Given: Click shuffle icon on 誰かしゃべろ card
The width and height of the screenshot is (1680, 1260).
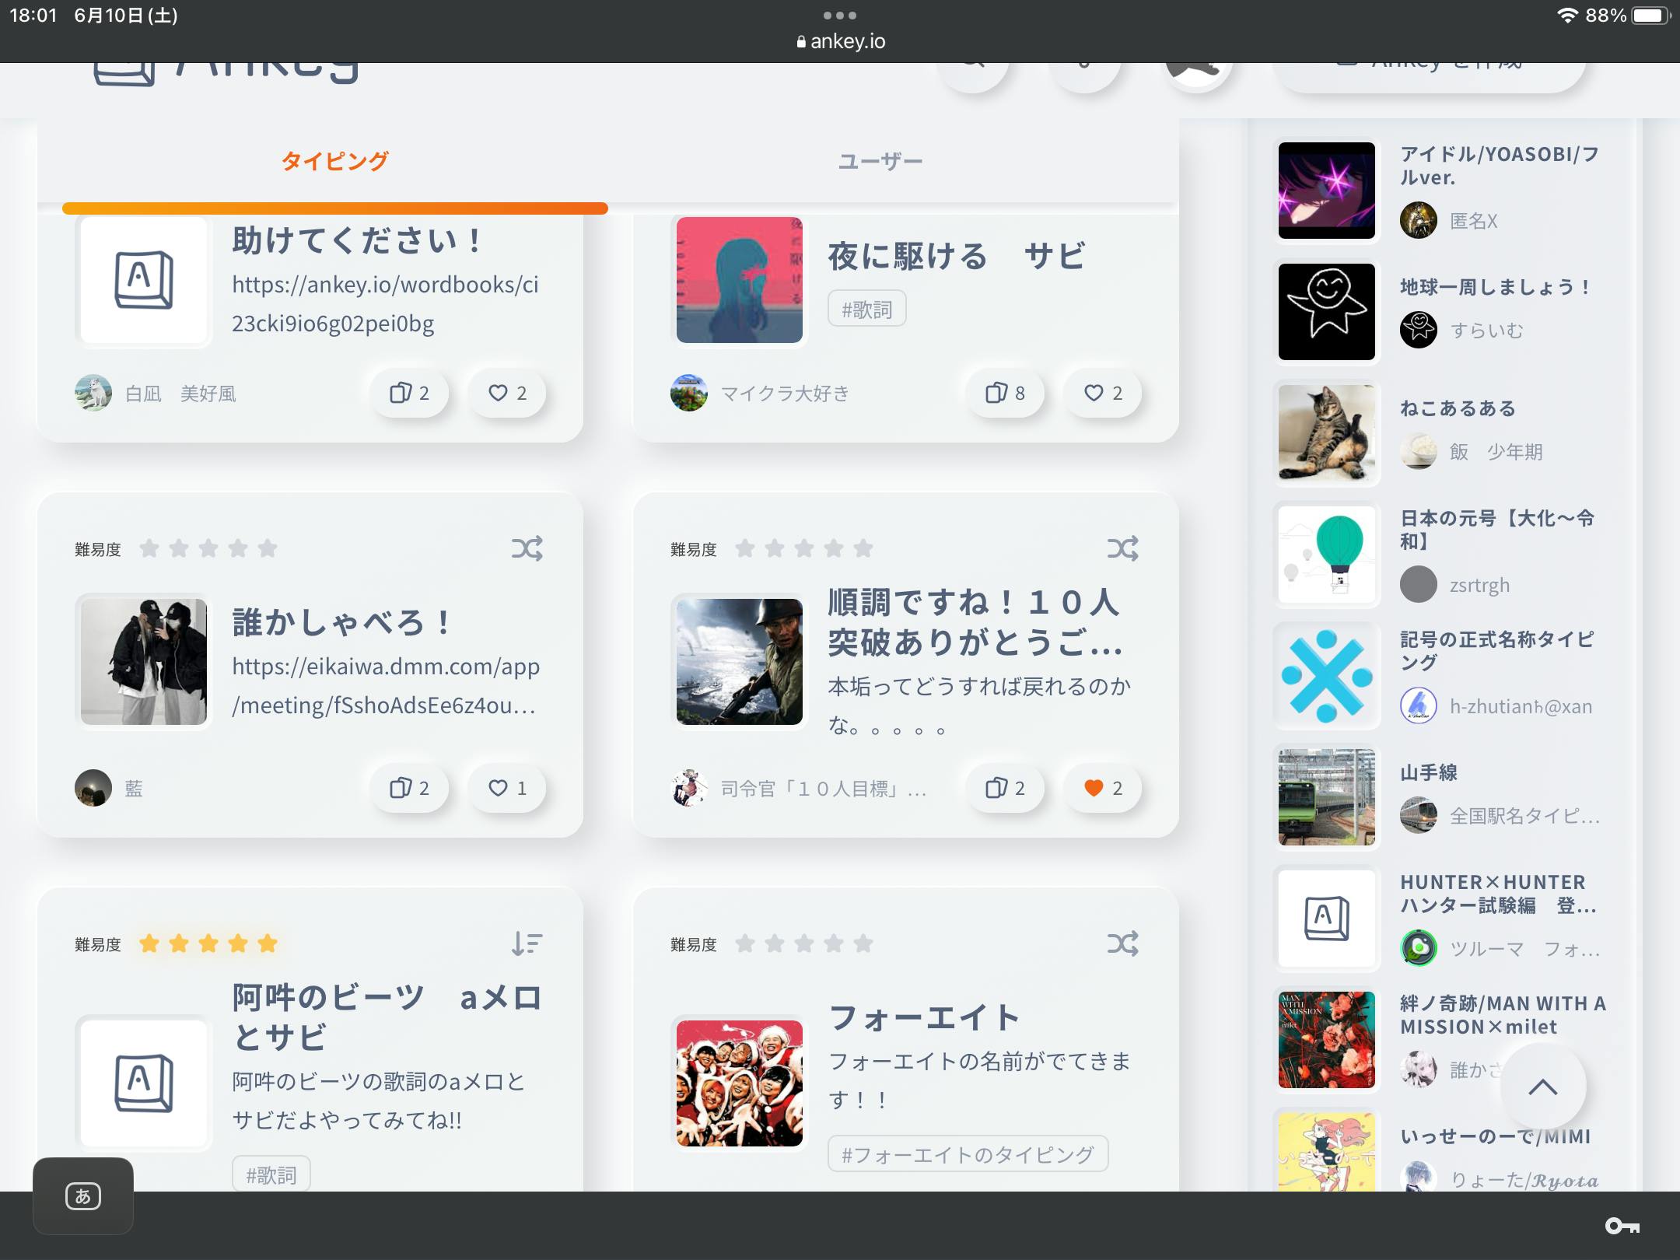Looking at the screenshot, I should 527,548.
